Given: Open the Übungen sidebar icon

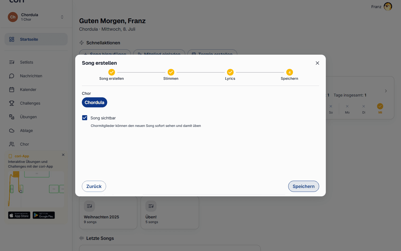Looking at the screenshot, I should tap(12, 117).
